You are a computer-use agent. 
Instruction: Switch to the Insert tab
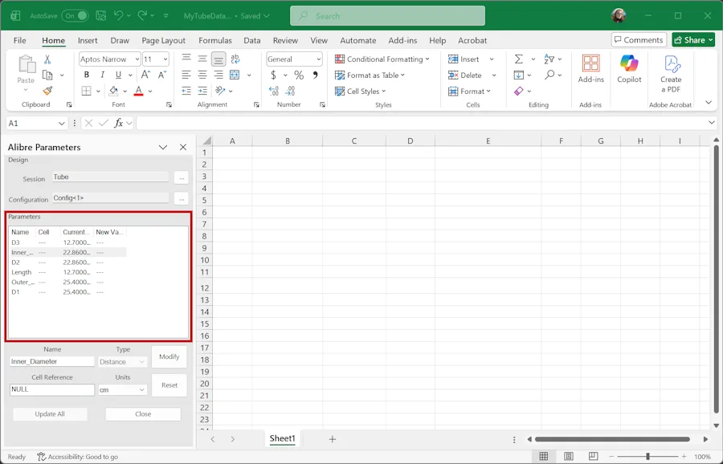click(88, 41)
